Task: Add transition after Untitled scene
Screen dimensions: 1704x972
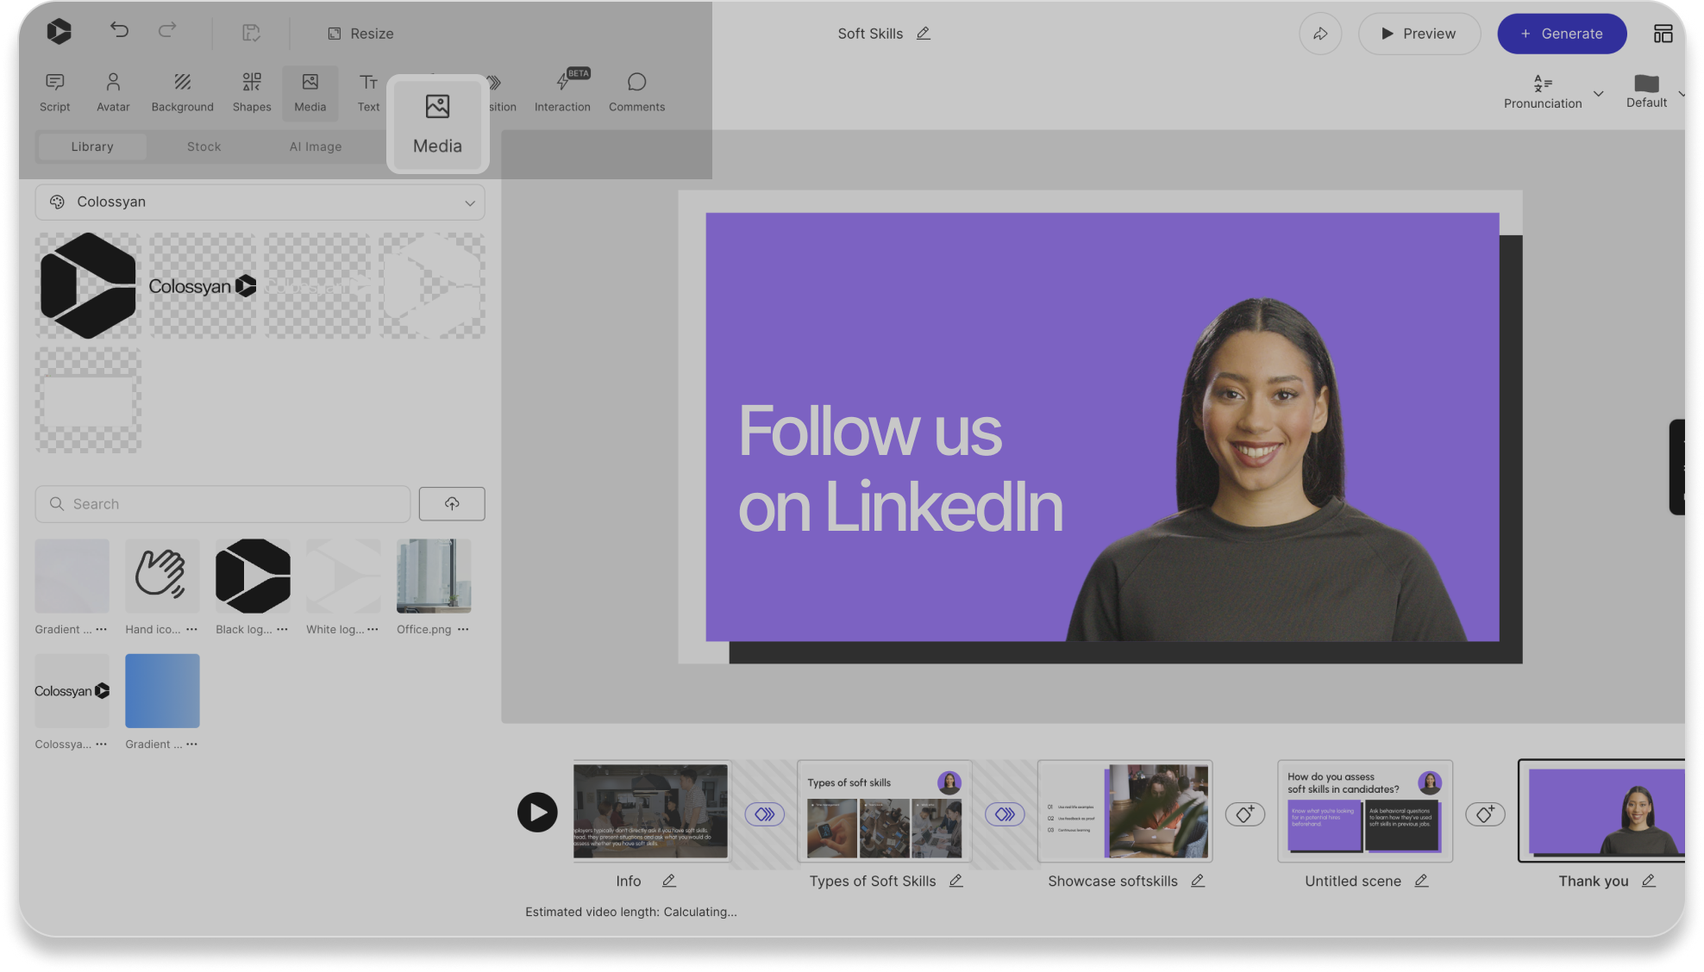Action: click(x=1485, y=813)
